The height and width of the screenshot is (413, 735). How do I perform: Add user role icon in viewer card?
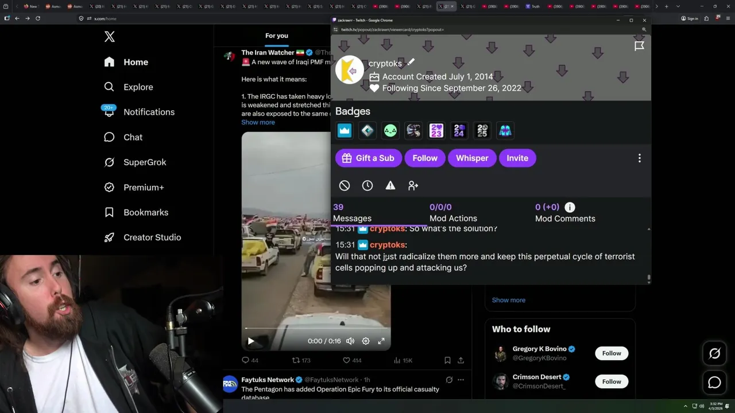(x=413, y=186)
